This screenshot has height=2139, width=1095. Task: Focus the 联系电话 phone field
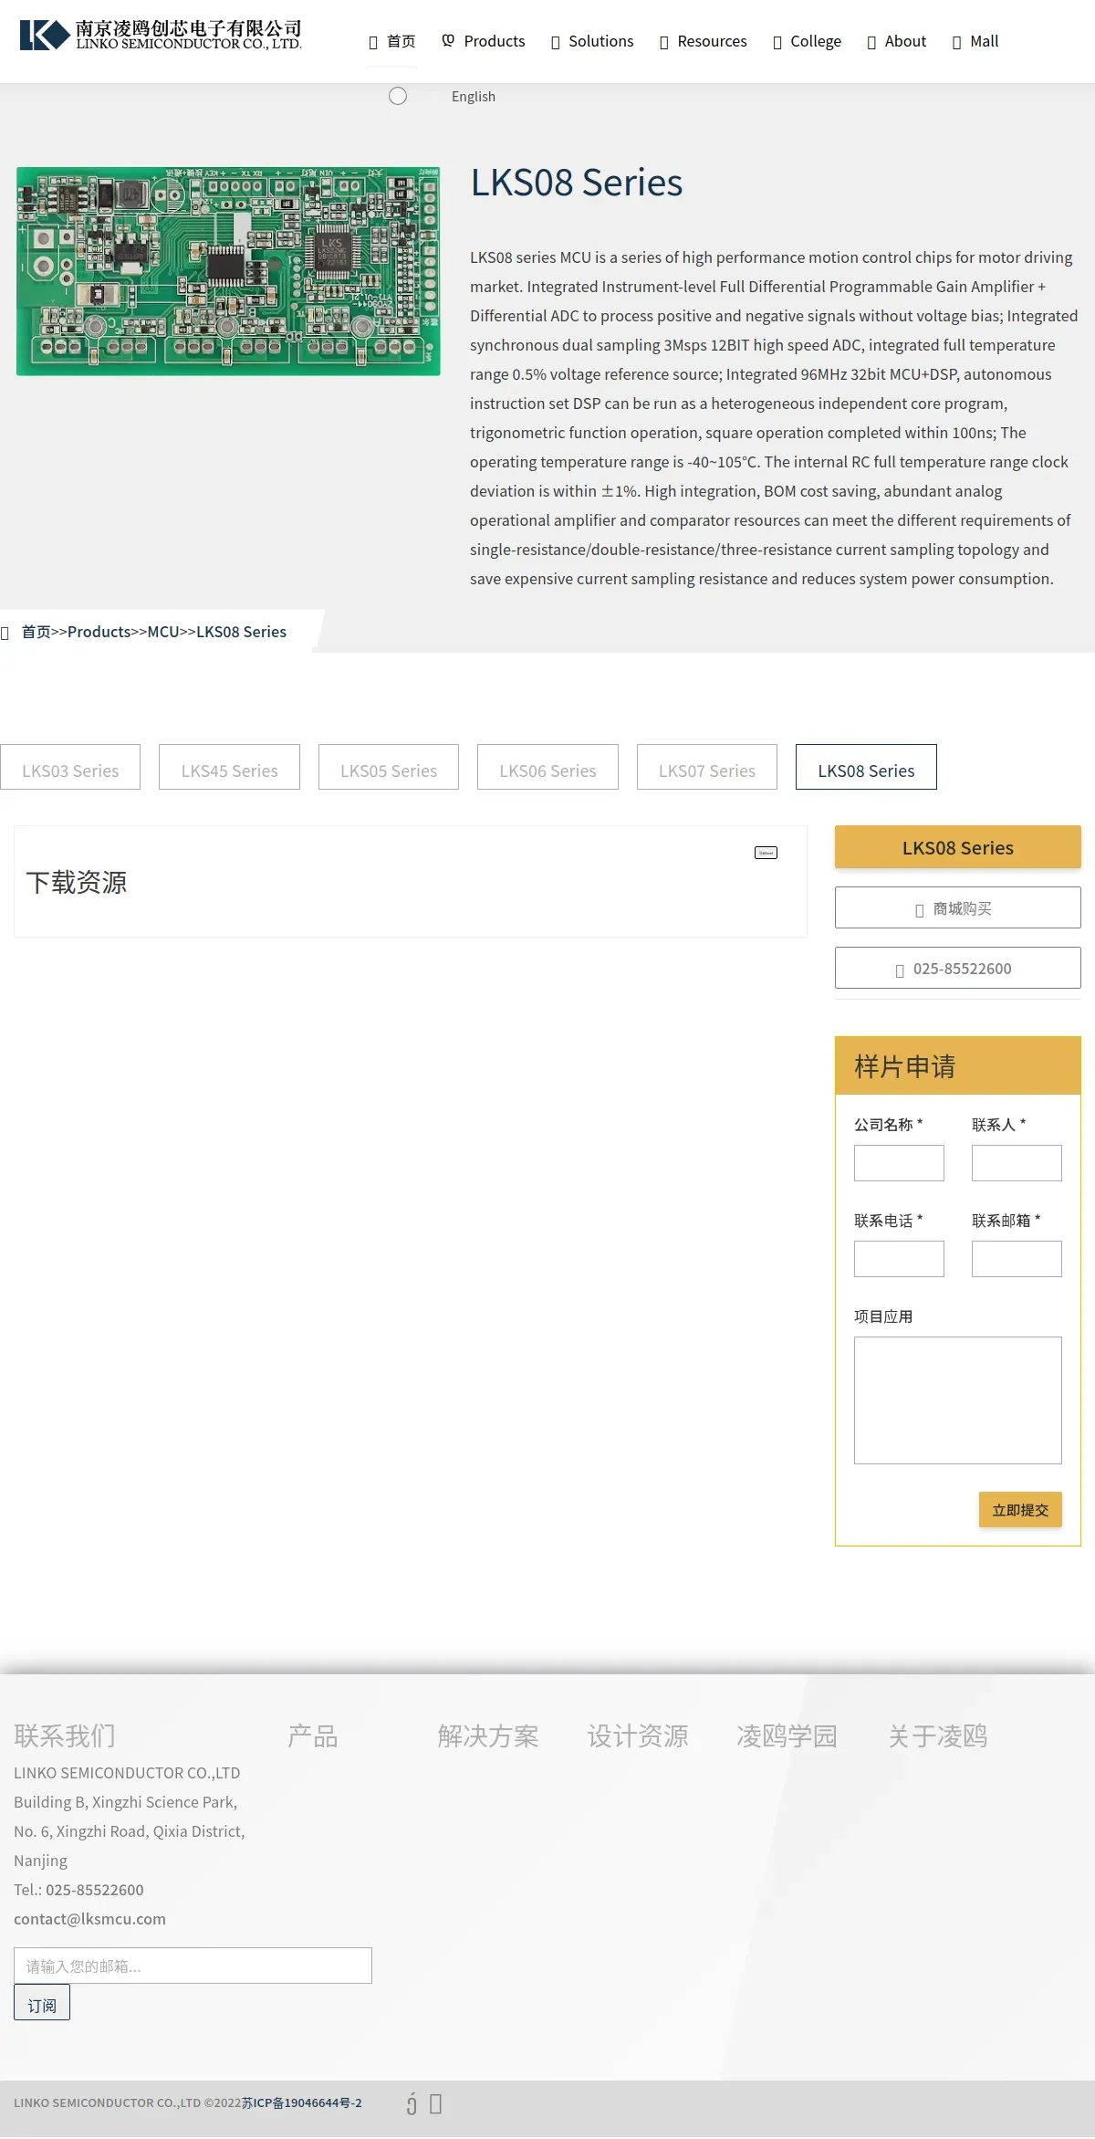(899, 1259)
